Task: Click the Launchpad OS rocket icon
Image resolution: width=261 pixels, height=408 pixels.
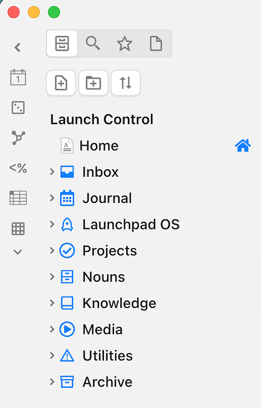Action: [x=67, y=225]
